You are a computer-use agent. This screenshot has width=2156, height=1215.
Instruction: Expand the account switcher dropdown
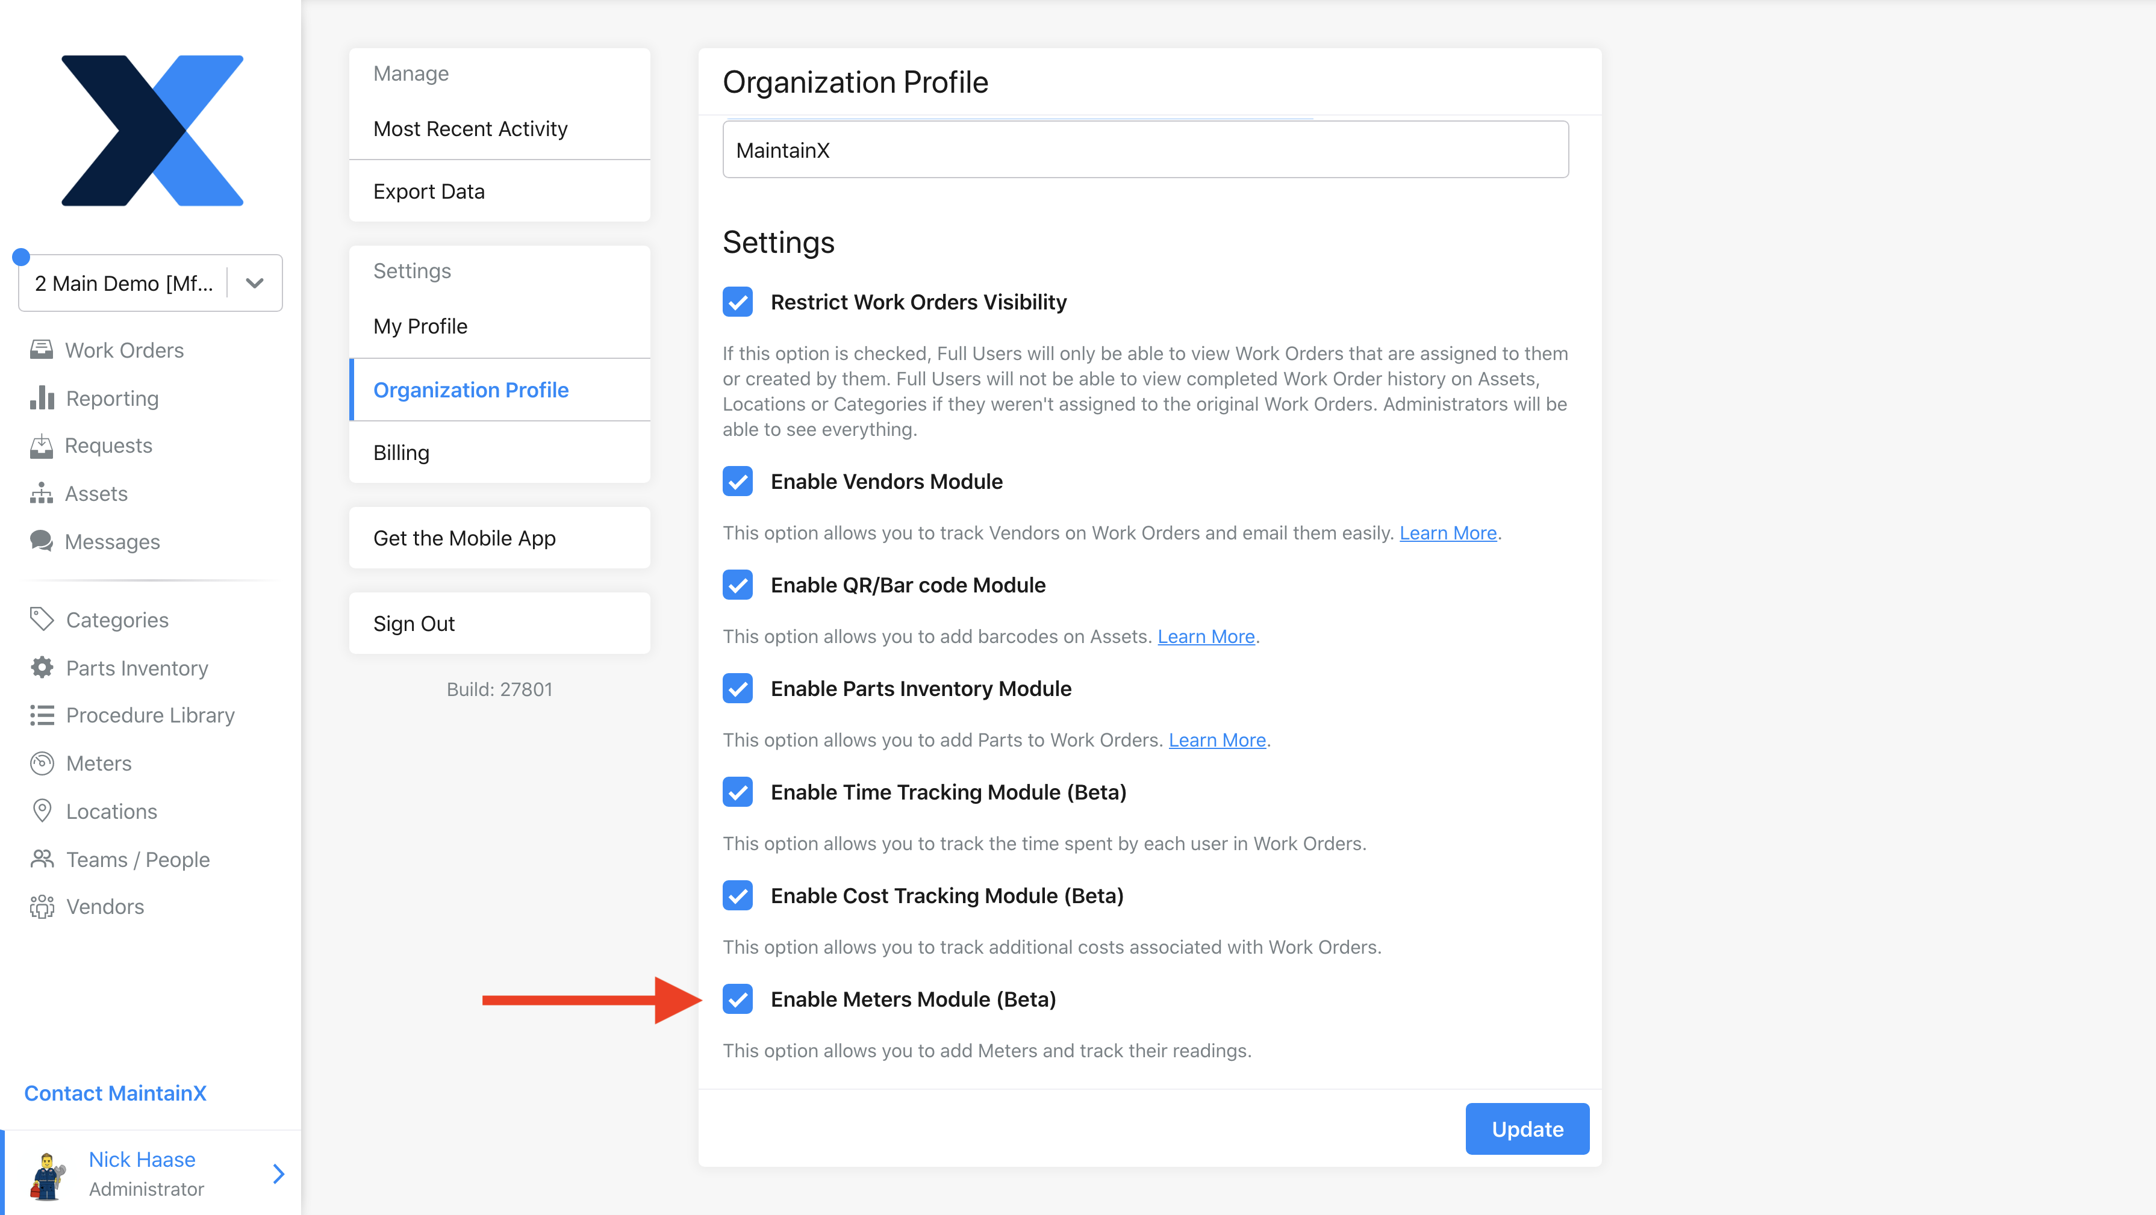point(255,282)
